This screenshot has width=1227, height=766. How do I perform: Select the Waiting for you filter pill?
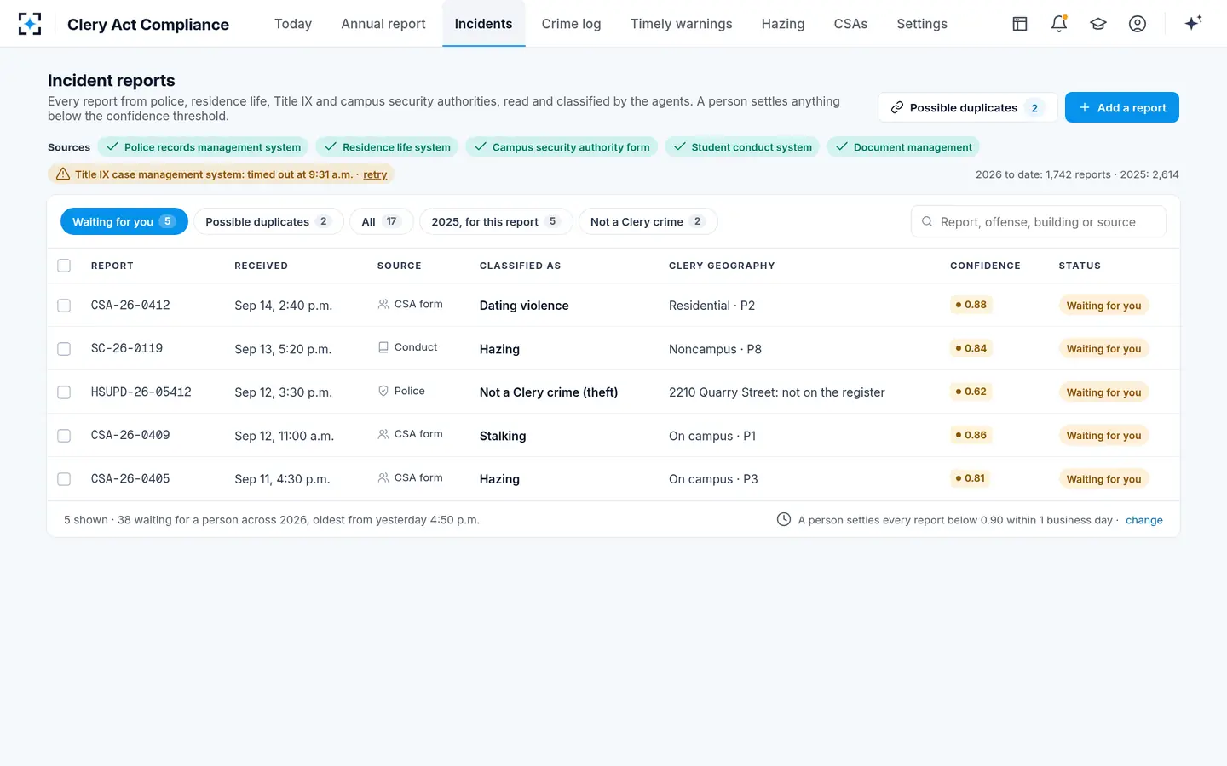tap(124, 221)
